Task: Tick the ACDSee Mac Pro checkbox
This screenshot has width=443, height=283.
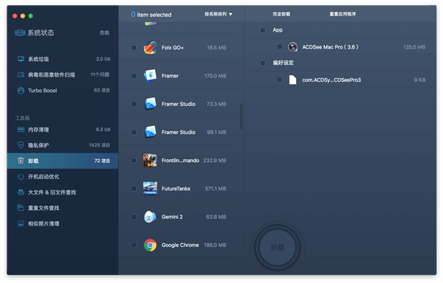Action: [x=279, y=46]
